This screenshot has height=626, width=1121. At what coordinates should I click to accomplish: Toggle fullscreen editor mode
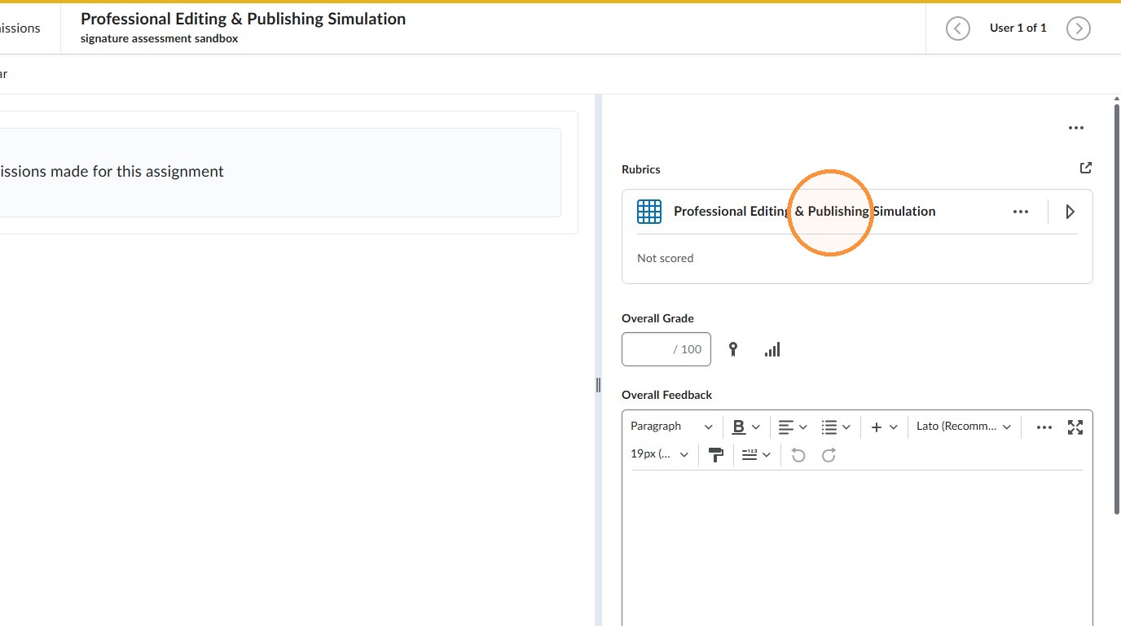point(1075,427)
